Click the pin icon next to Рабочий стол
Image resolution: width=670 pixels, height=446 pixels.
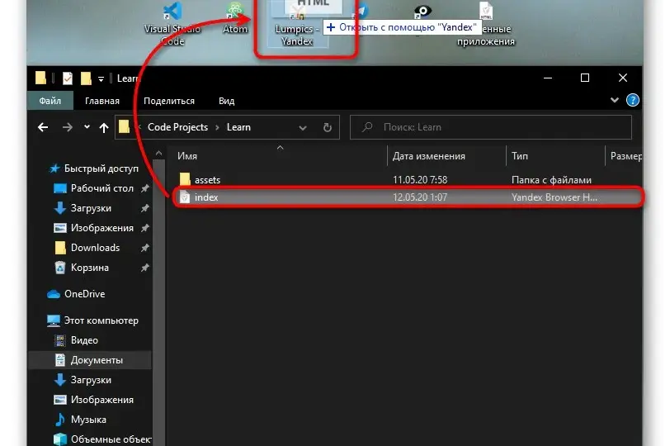[x=145, y=188]
